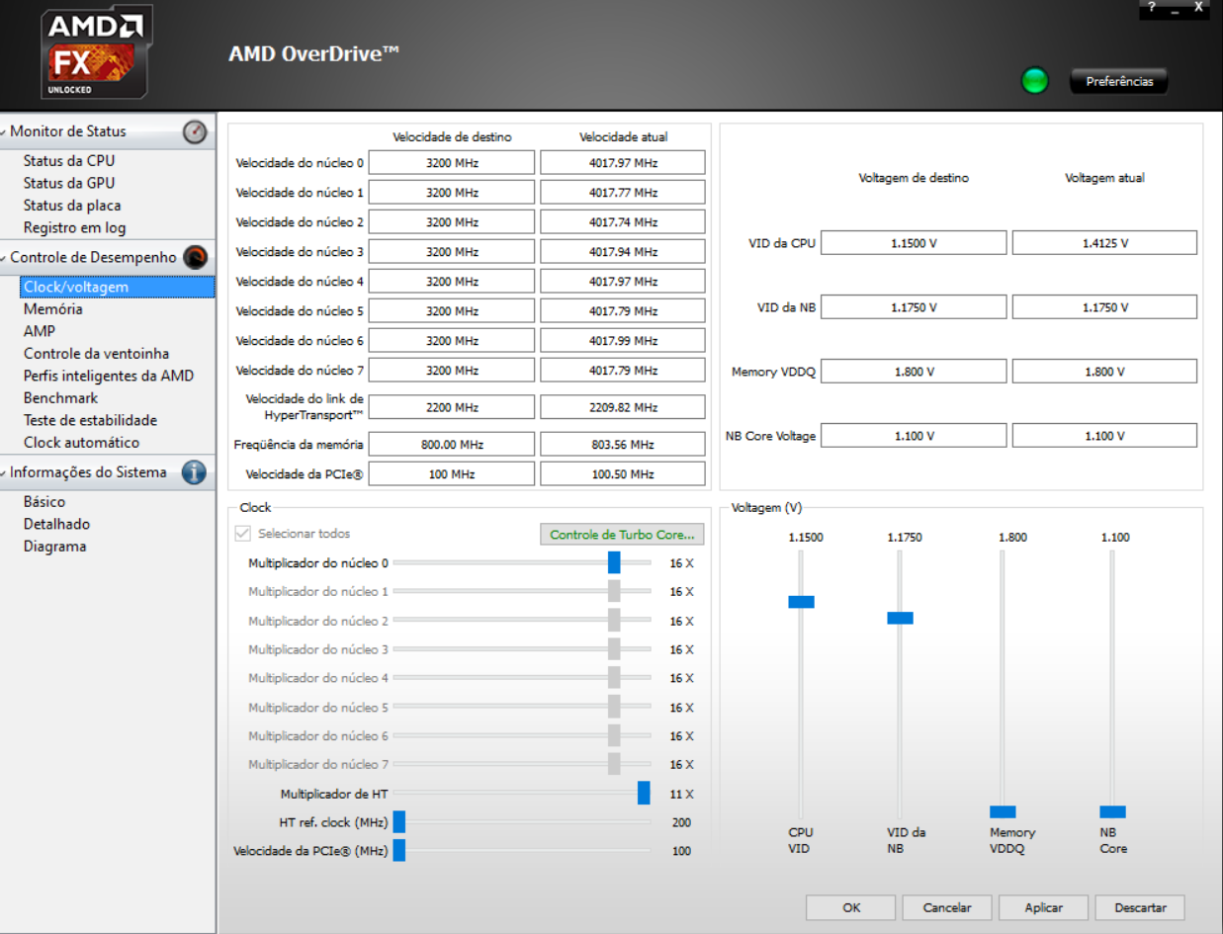The height and width of the screenshot is (934, 1223).
Task: Click the AMD FX Unlocked logo
Action: 97,54
